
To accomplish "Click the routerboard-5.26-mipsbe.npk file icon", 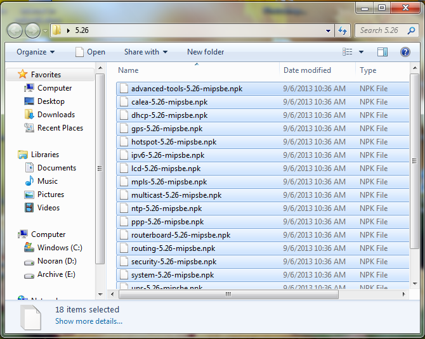I will (124, 234).
